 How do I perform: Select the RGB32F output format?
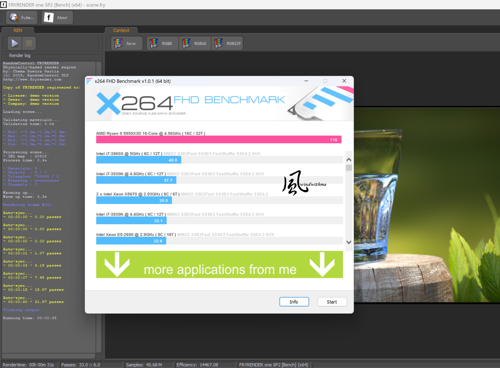[x=227, y=43]
